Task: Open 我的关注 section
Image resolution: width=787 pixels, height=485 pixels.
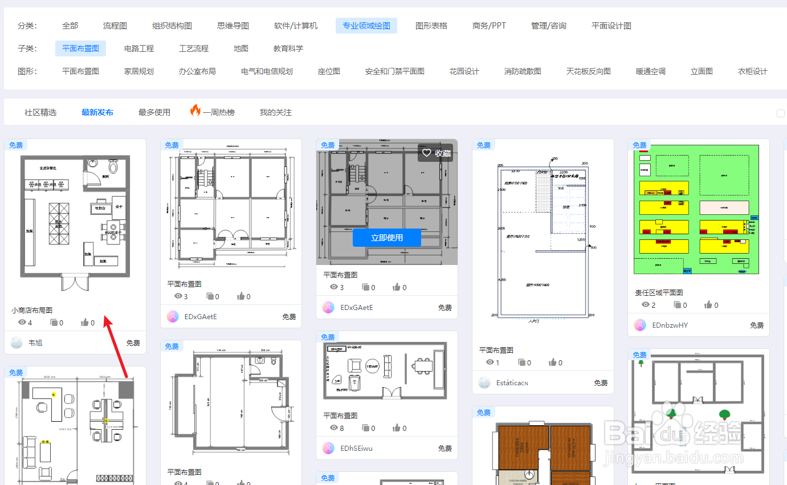Action: point(275,112)
